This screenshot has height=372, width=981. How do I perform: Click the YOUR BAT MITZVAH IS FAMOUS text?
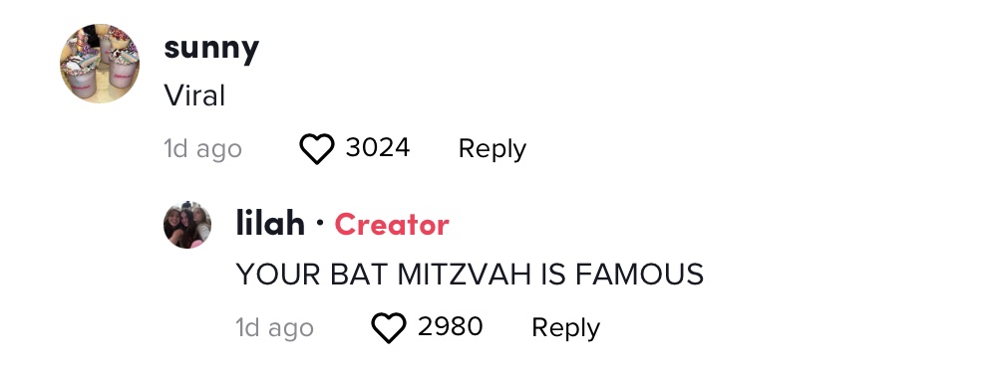coord(470,275)
